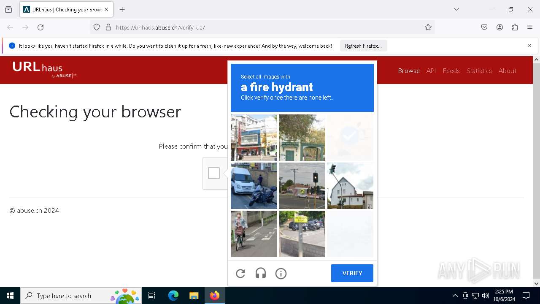Launch Microsoft Edge from taskbar
The width and height of the screenshot is (540, 304).
pyautogui.click(x=173, y=296)
